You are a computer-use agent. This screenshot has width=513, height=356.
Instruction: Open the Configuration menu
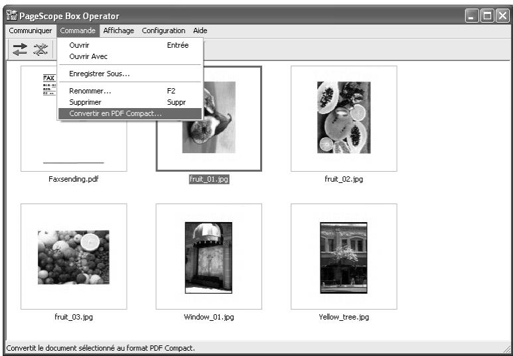tap(163, 30)
